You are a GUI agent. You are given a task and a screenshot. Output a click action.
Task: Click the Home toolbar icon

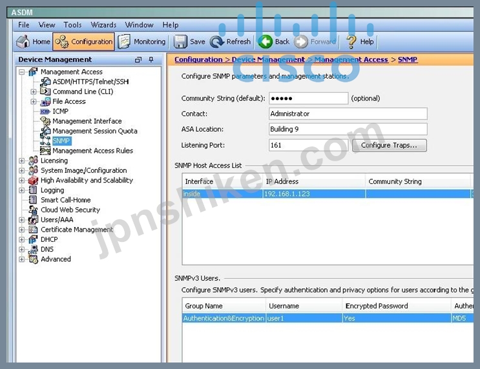pyautogui.click(x=23, y=41)
